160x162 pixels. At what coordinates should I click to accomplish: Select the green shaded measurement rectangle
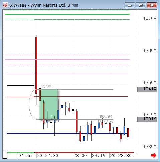coord(49,104)
